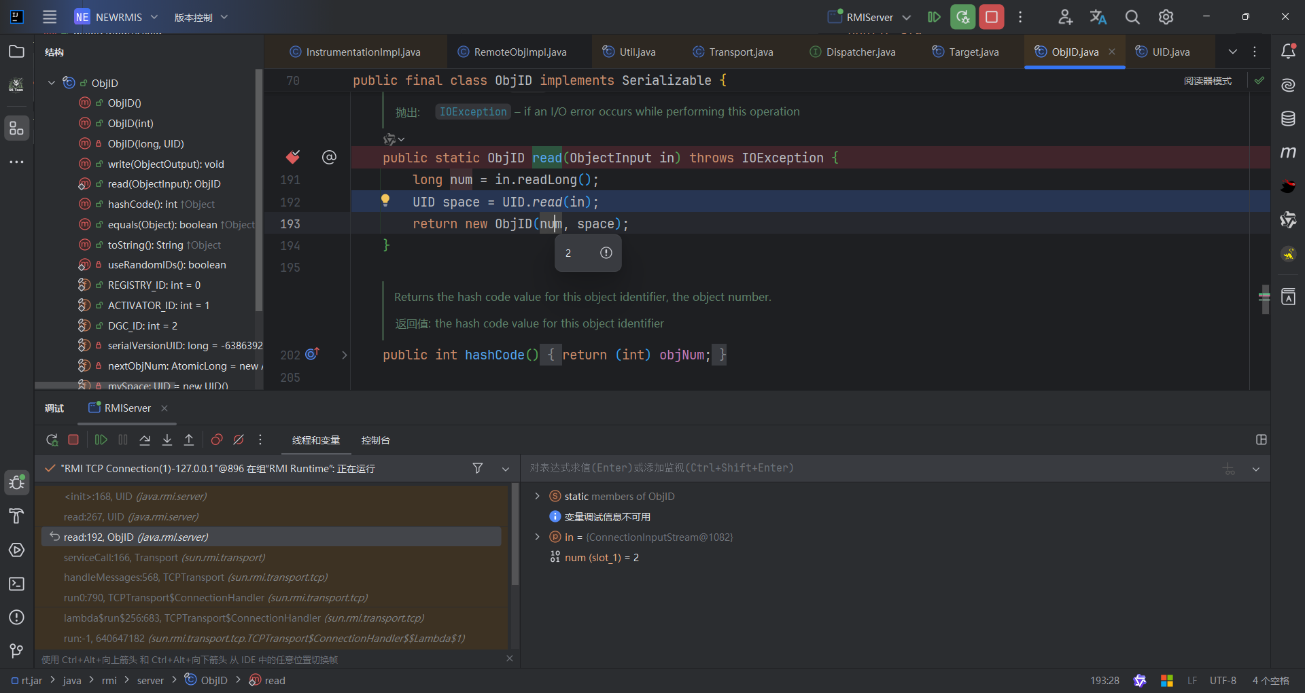This screenshot has height=693, width=1305.
Task: Open the Terminal tool window
Action: pyautogui.click(x=16, y=584)
